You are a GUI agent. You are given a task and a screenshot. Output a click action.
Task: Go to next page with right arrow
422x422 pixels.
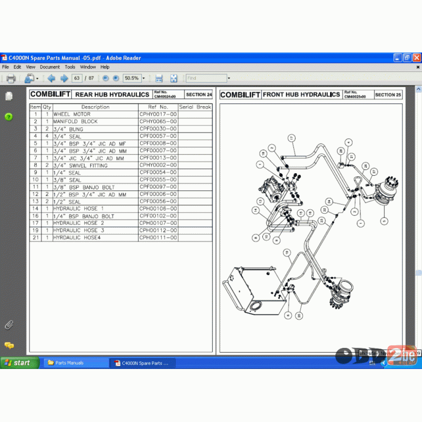(x=64, y=78)
